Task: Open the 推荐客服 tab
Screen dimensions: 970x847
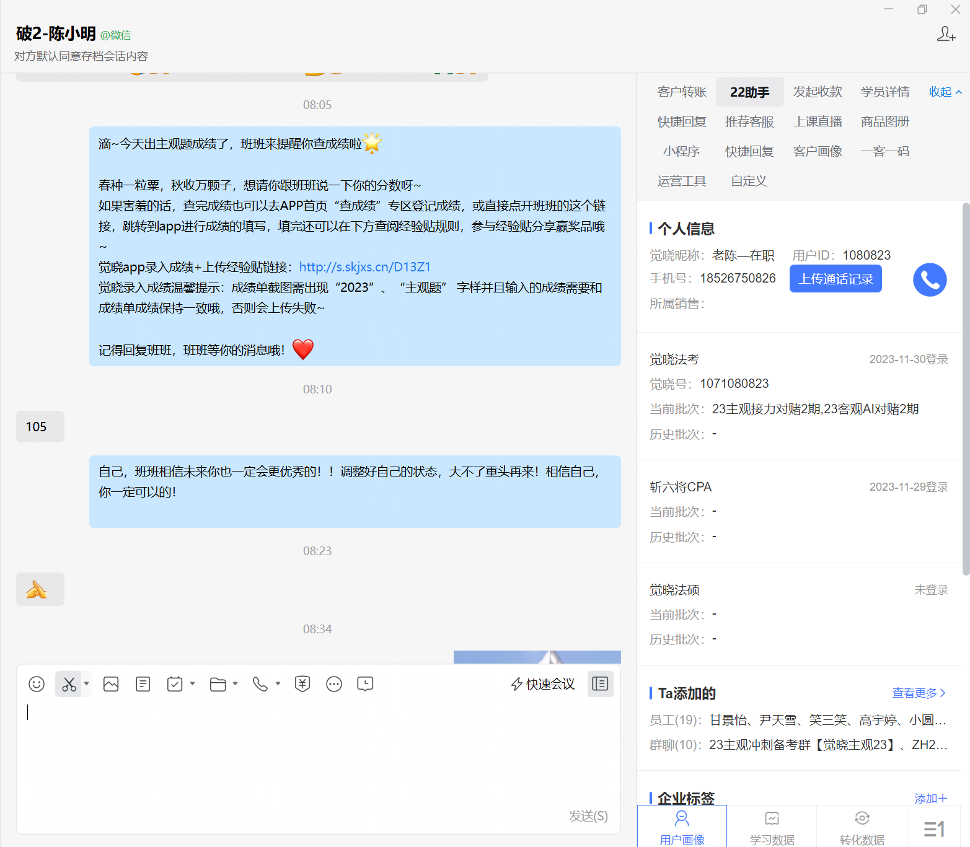Action: coord(749,122)
